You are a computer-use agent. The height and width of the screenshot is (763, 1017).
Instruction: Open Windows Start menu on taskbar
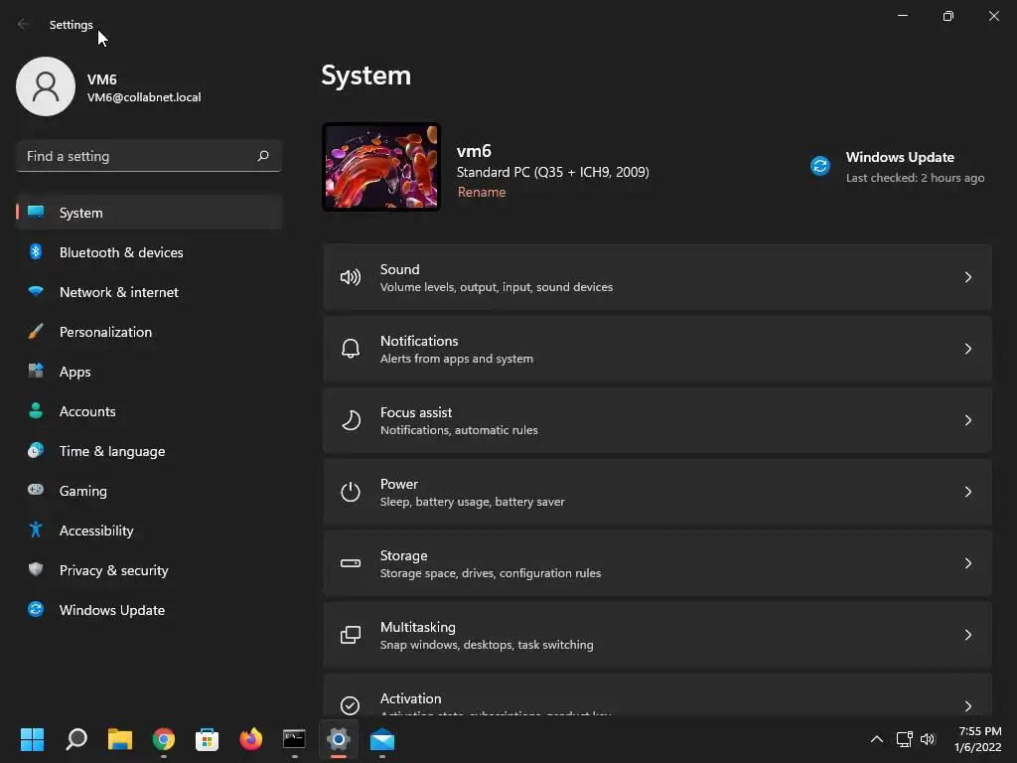click(x=32, y=739)
